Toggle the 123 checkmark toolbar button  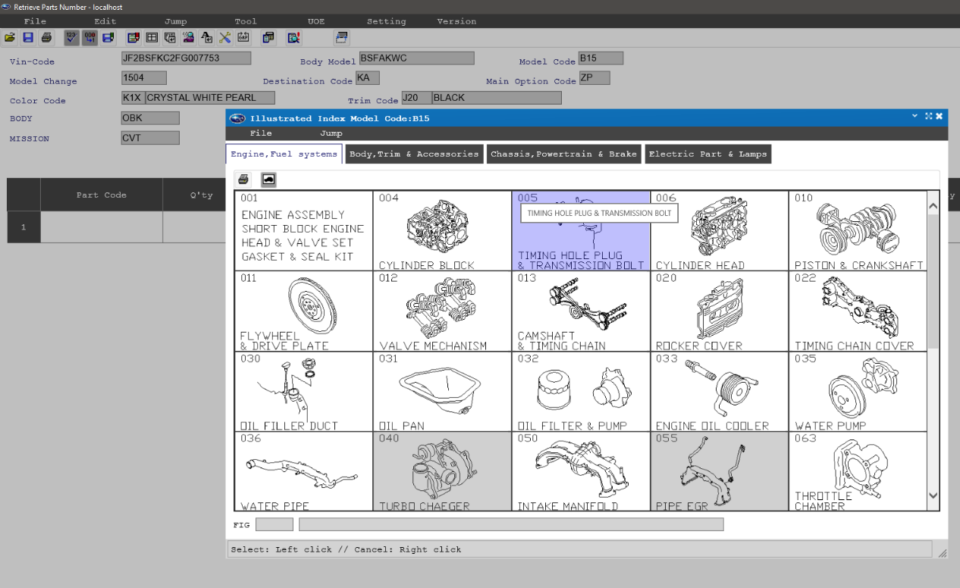pyautogui.click(x=72, y=37)
